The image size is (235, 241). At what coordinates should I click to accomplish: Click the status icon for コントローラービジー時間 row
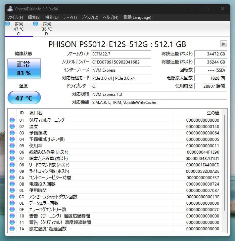[x=12, y=177]
